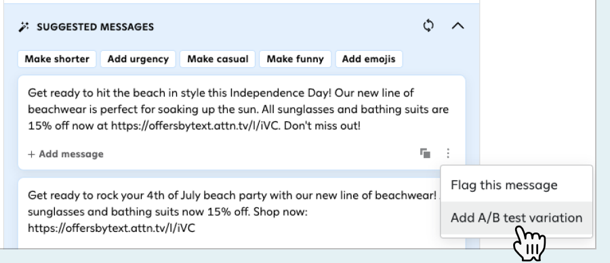This screenshot has width=610, height=263.
Task: Collapse the Suggested Messages panel with the chevron
Action: (x=458, y=26)
